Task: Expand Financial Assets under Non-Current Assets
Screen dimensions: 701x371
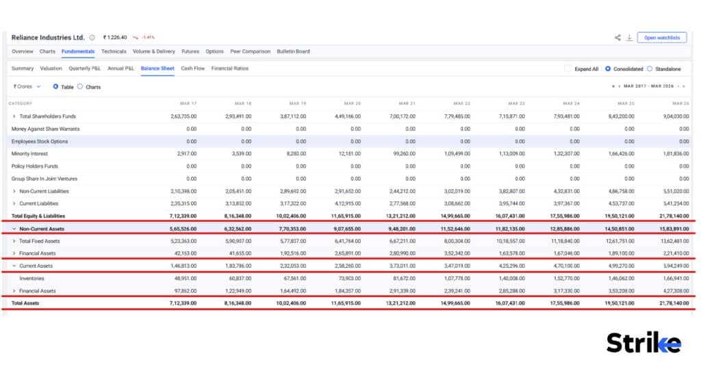Action: (14, 253)
